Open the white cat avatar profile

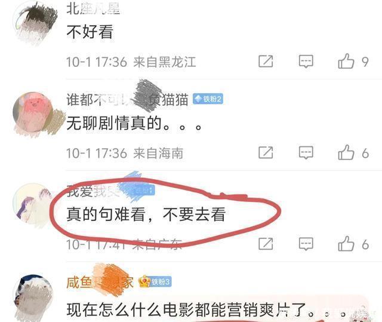(x=33, y=296)
